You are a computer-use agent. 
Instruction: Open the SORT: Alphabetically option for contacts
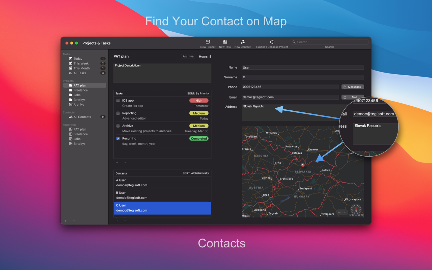click(x=196, y=173)
